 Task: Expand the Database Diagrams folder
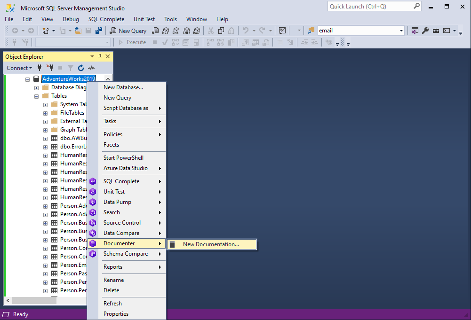[36, 88]
